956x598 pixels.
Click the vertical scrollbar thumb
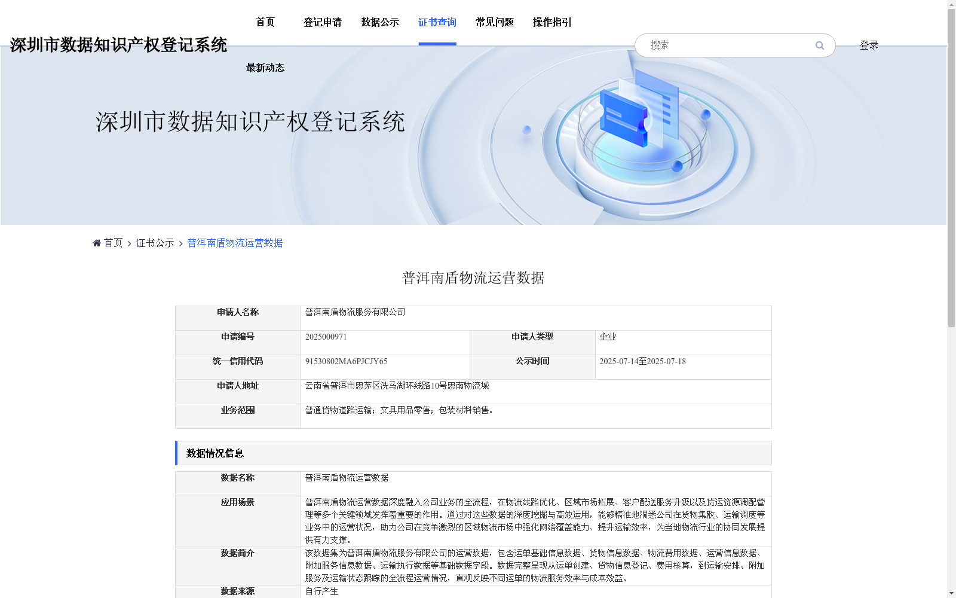coord(951,169)
